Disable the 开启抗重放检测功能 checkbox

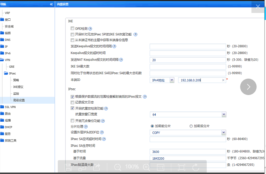[73, 108]
